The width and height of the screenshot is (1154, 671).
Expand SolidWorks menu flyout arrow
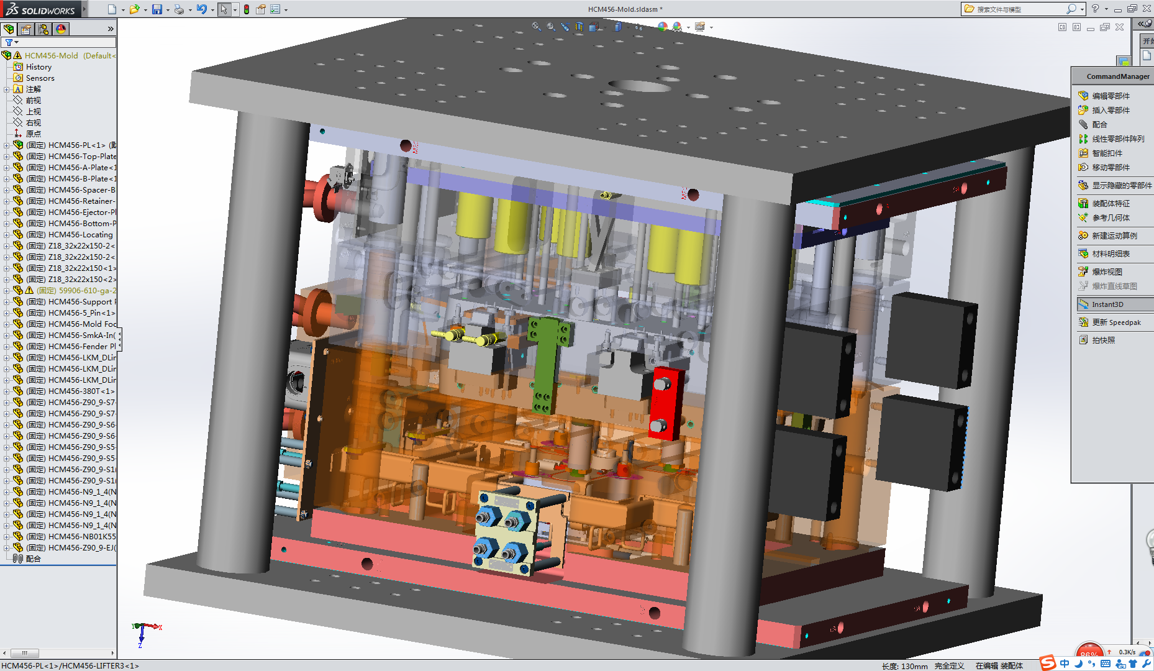[x=84, y=9]
